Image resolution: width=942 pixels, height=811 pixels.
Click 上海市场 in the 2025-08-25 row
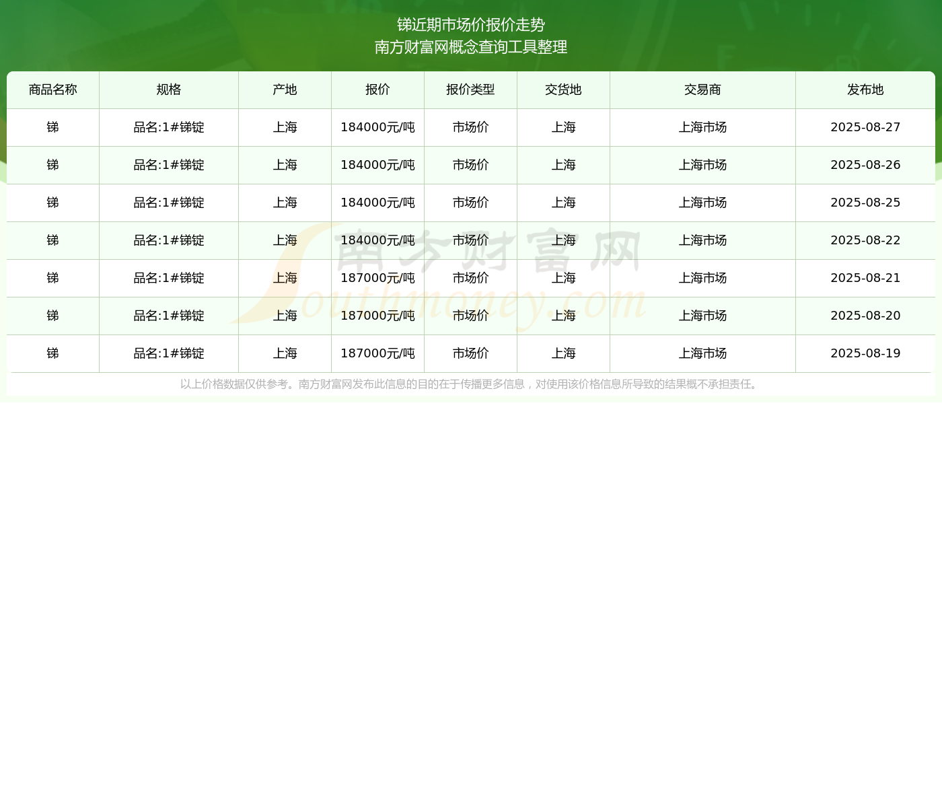[703, 203]
